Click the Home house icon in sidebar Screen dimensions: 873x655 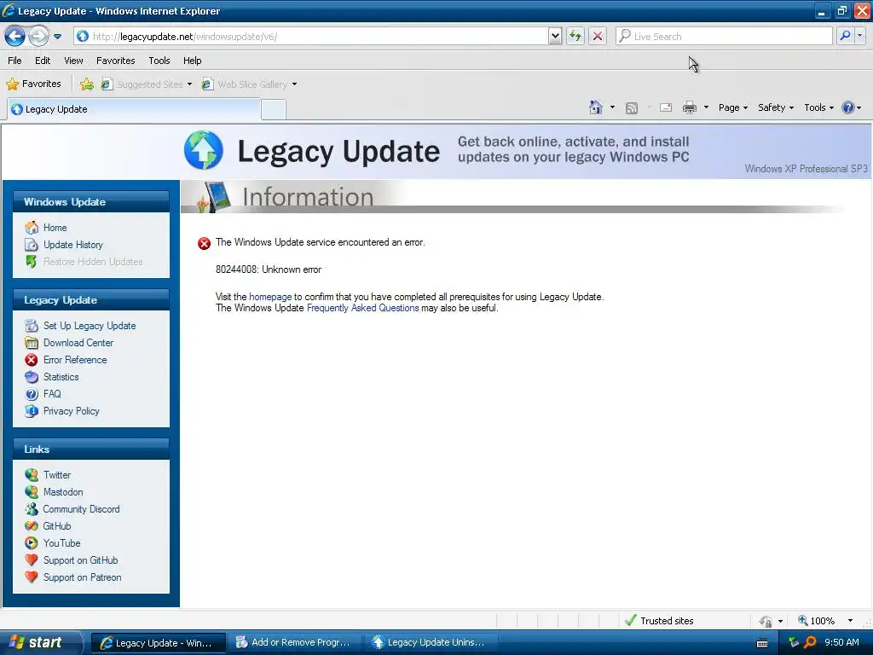click(x=32, y=228)
